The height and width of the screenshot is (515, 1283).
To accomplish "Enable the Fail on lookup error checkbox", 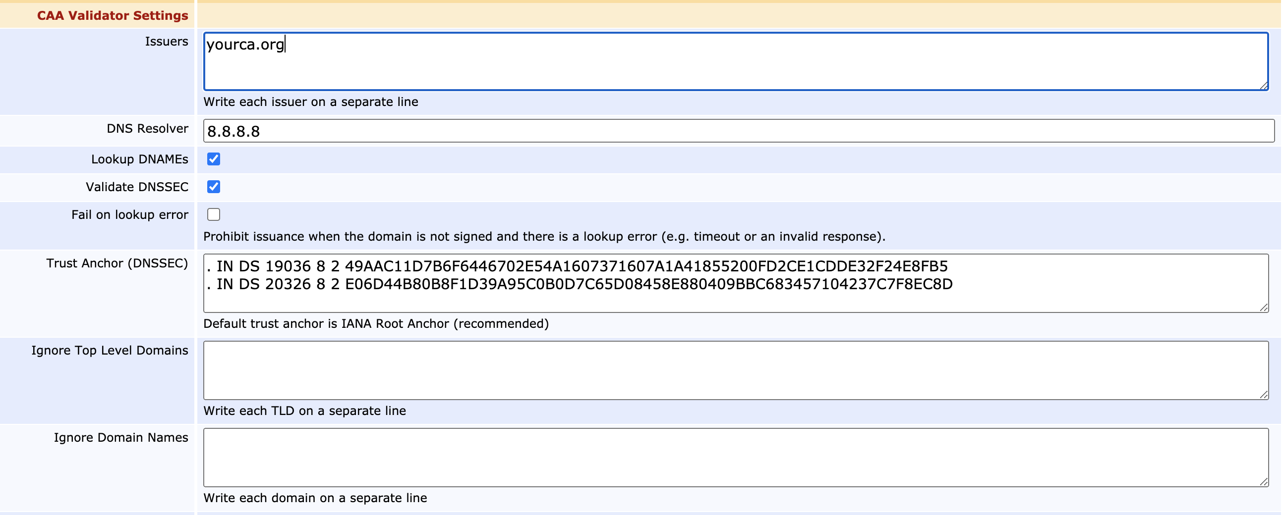I will pos(214,214).
